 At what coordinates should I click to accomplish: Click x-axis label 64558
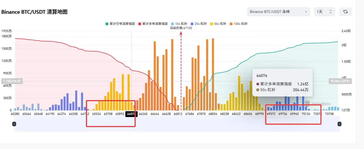(73, 114)
